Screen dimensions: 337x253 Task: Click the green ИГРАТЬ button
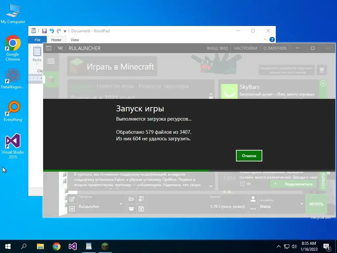[x=316, y=204]
